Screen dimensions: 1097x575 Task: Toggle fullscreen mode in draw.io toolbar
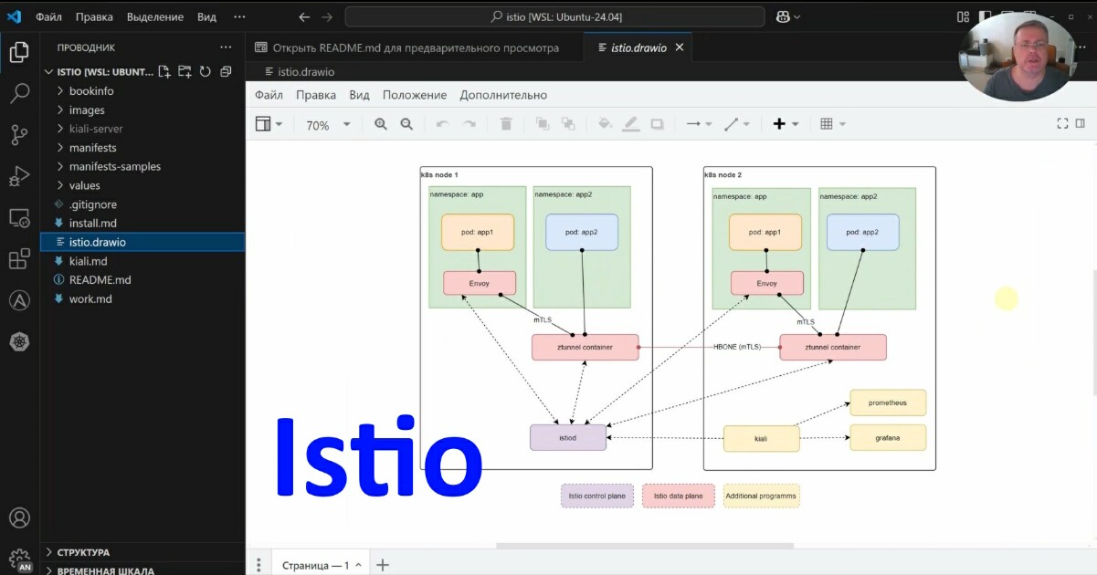coord(1062,123)
